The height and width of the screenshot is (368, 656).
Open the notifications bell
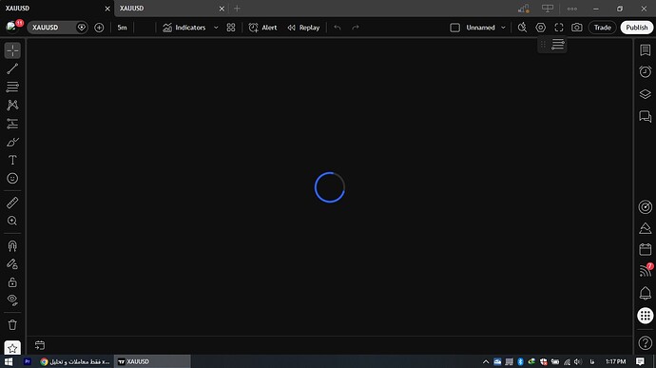point(646,293)
